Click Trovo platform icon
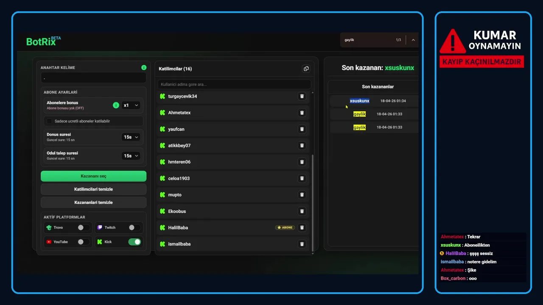Screen dimensions: 543x305 (49, 227)
